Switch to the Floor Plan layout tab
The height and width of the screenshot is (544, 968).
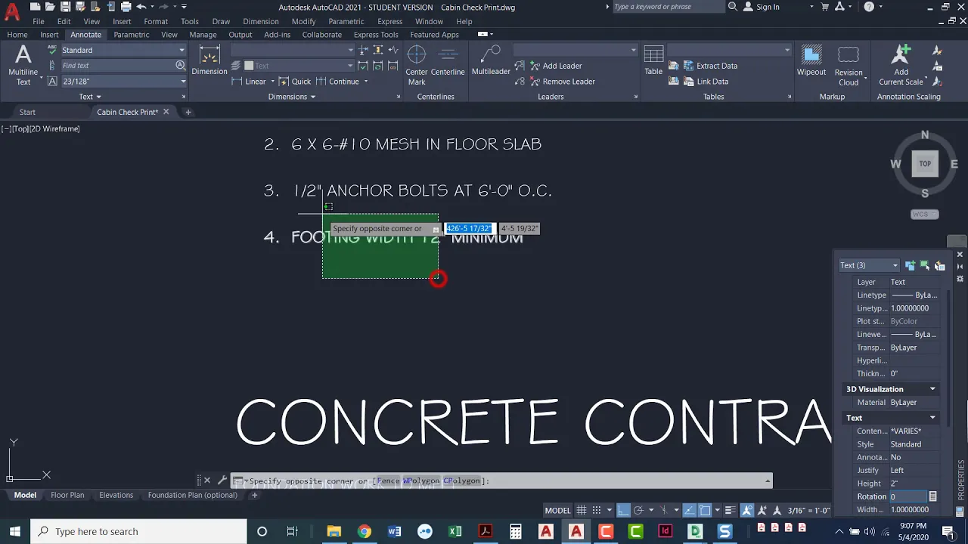tap(67, 495)
